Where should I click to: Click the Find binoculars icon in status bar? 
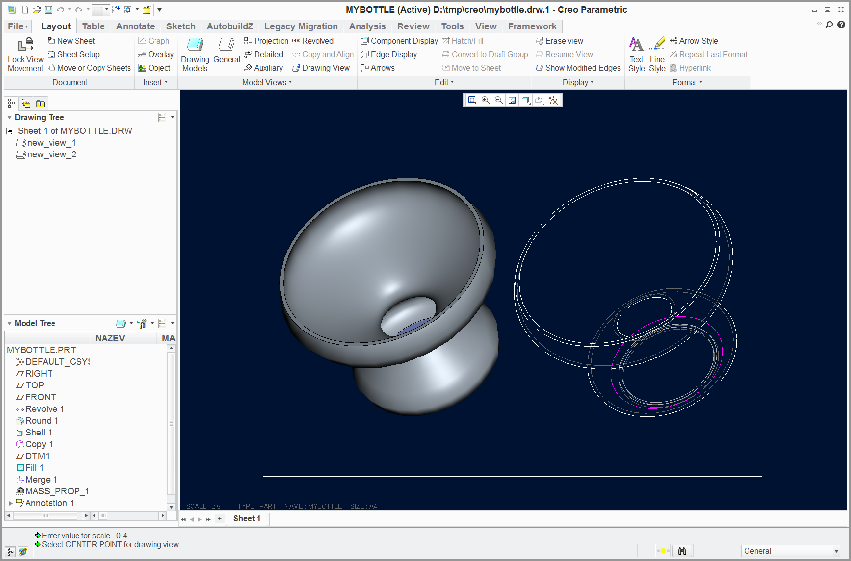[x=682, y=551]
